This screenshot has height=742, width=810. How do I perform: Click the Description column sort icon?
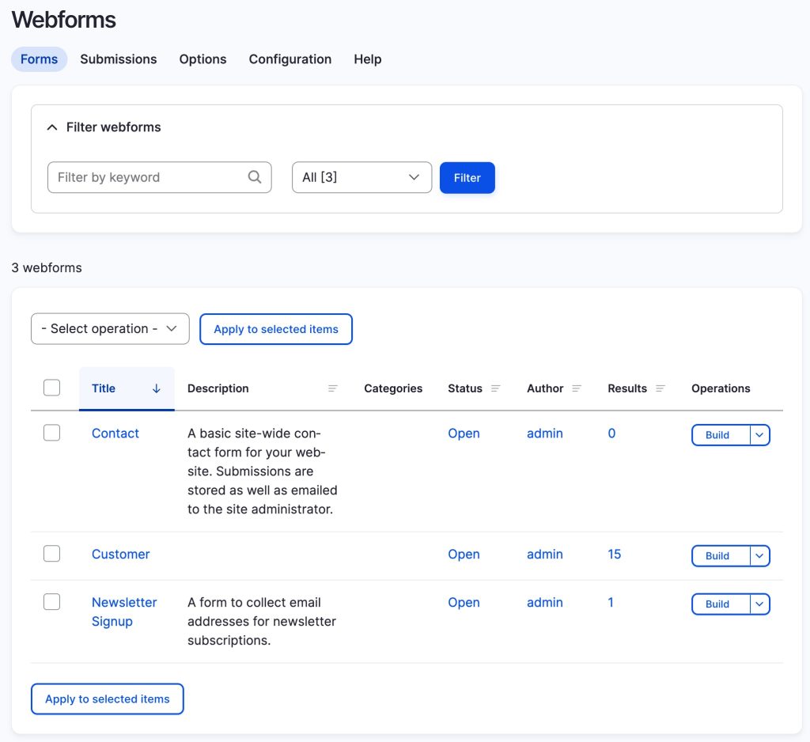click(x=333, y=388)
